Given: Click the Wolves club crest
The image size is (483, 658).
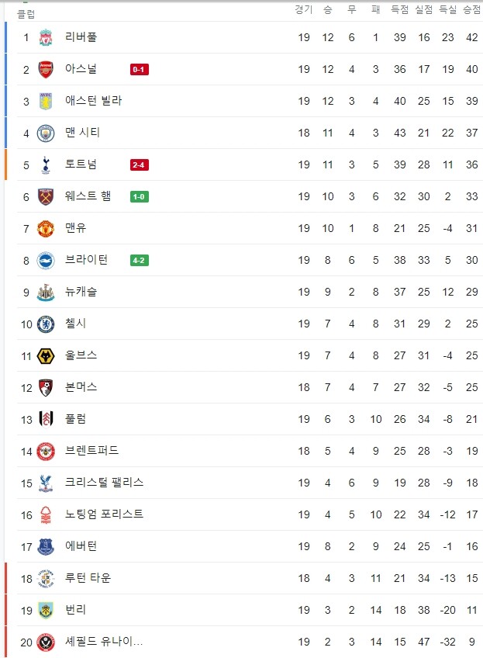Looking at the screenshot, I should 46,356.
